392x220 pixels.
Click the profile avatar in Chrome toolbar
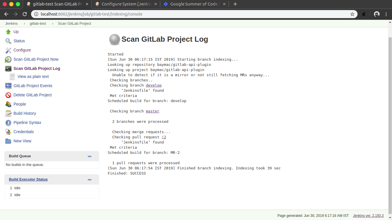(377, 14)
